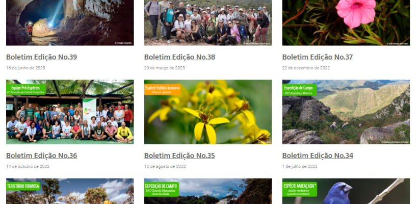Viewport: 418px width, 204px height.
Task: Click the Território Formosa thumbnail
Action: tap(70, 191)
